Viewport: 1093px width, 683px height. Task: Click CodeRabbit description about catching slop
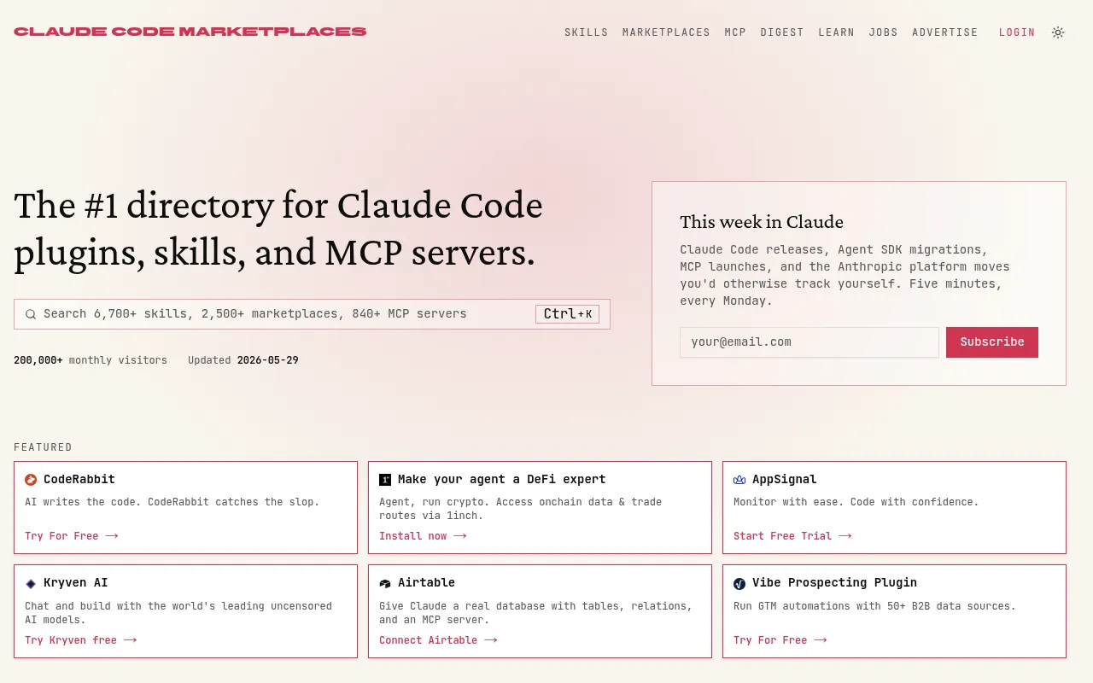[x=172, y=502]
